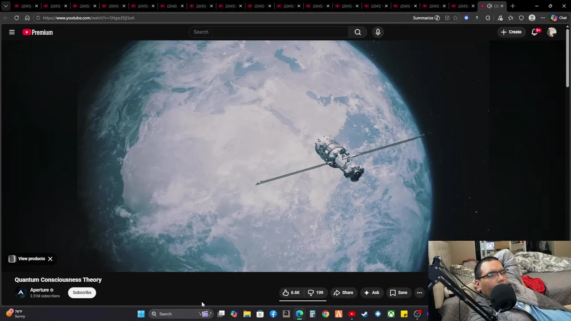This screenshot has width=571, height=321.
Task: Open the media control music note icon
Action: click(x=500, y=18)
